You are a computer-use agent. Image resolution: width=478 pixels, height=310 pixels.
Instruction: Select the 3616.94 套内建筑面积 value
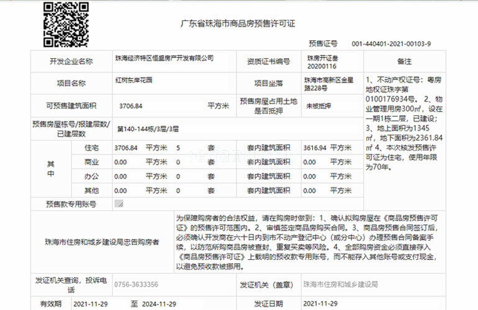point(315,148)
